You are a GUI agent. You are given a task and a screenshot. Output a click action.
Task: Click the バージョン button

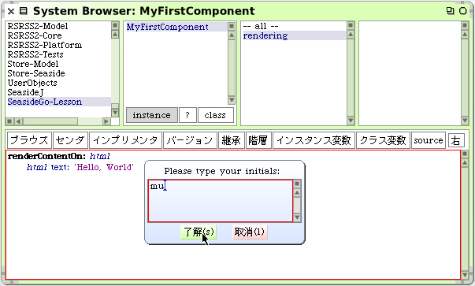coord(190,140)
